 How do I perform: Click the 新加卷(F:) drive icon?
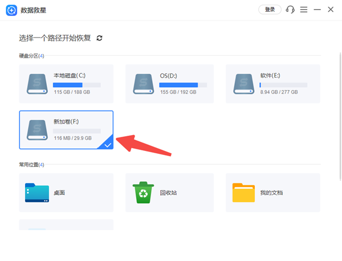37,130
